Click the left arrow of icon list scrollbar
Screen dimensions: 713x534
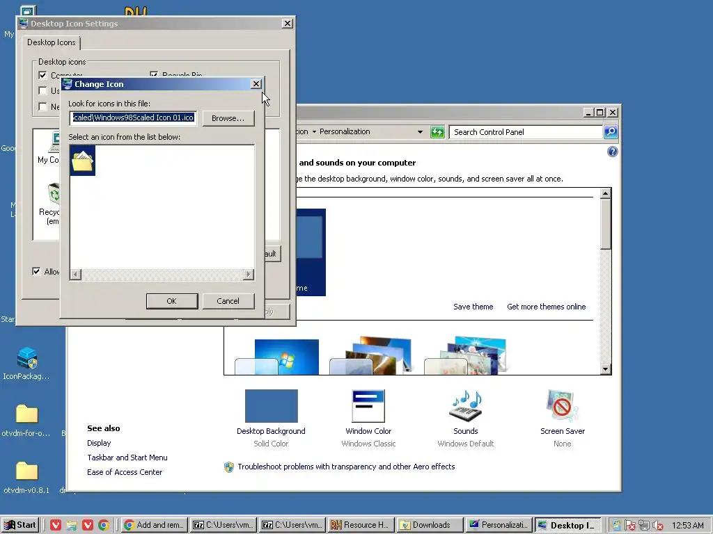(x=75, y=274)
